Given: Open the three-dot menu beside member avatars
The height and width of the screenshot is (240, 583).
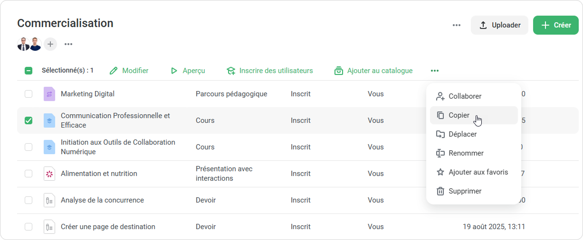Looking at the screenshot, I should tap(68, 44).
